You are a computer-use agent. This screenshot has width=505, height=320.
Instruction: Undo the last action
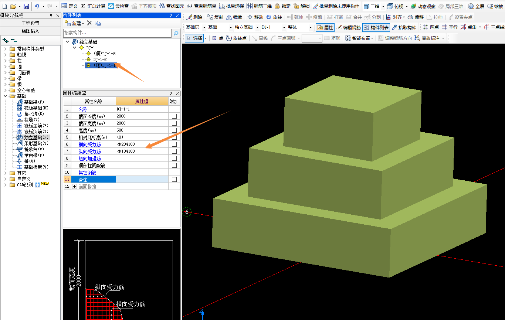click(x=37, y=6)
